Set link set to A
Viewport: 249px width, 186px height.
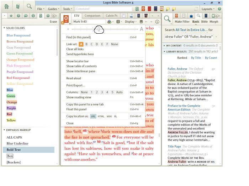[x=81, y=44]
